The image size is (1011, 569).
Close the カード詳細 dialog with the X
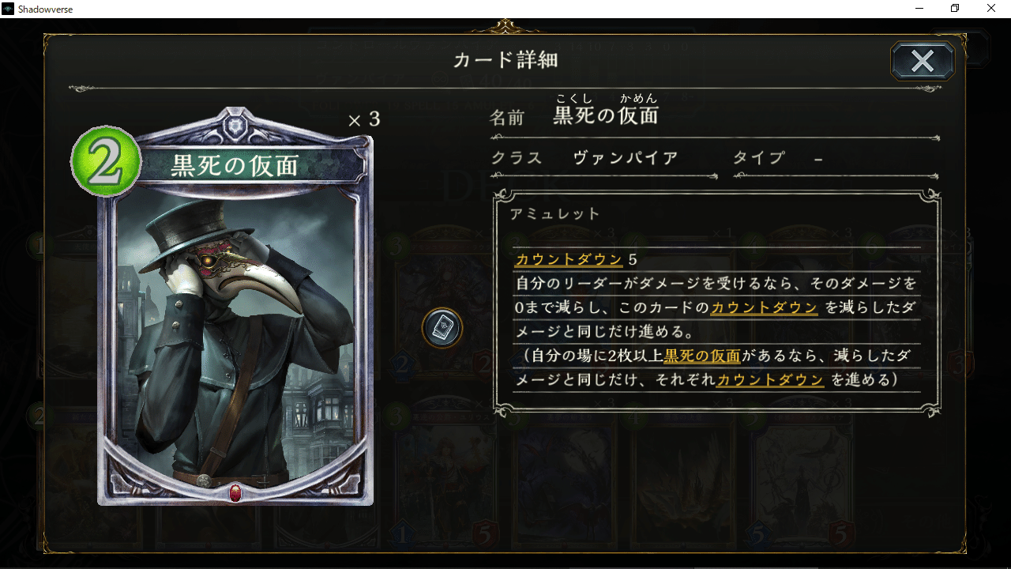(x=923, y=61)
